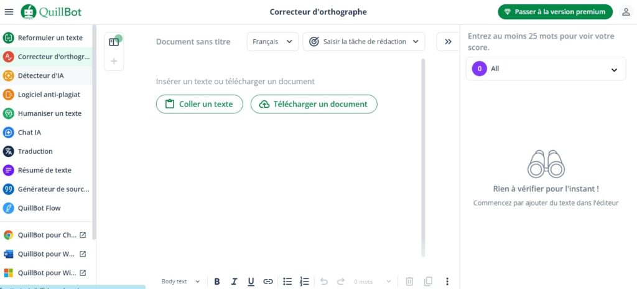The width and height of the screenshot is (637, 289).
Task: Click the Détecteur d'IA orange icon
Action: pos(9,76)
